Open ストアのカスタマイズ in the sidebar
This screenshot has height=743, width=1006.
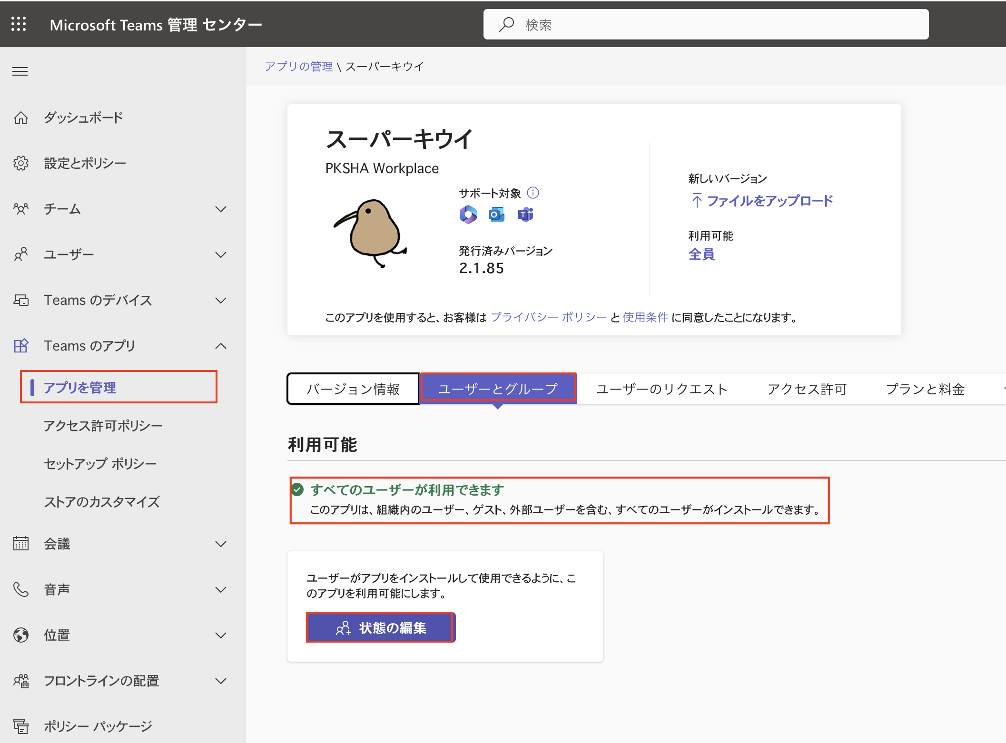click(x=102, y=501)
